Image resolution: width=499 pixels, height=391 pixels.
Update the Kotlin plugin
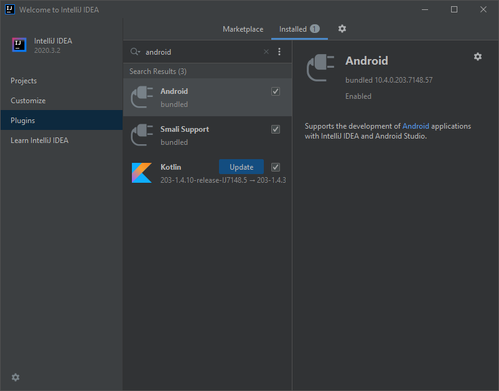click(x=241, y=167)
